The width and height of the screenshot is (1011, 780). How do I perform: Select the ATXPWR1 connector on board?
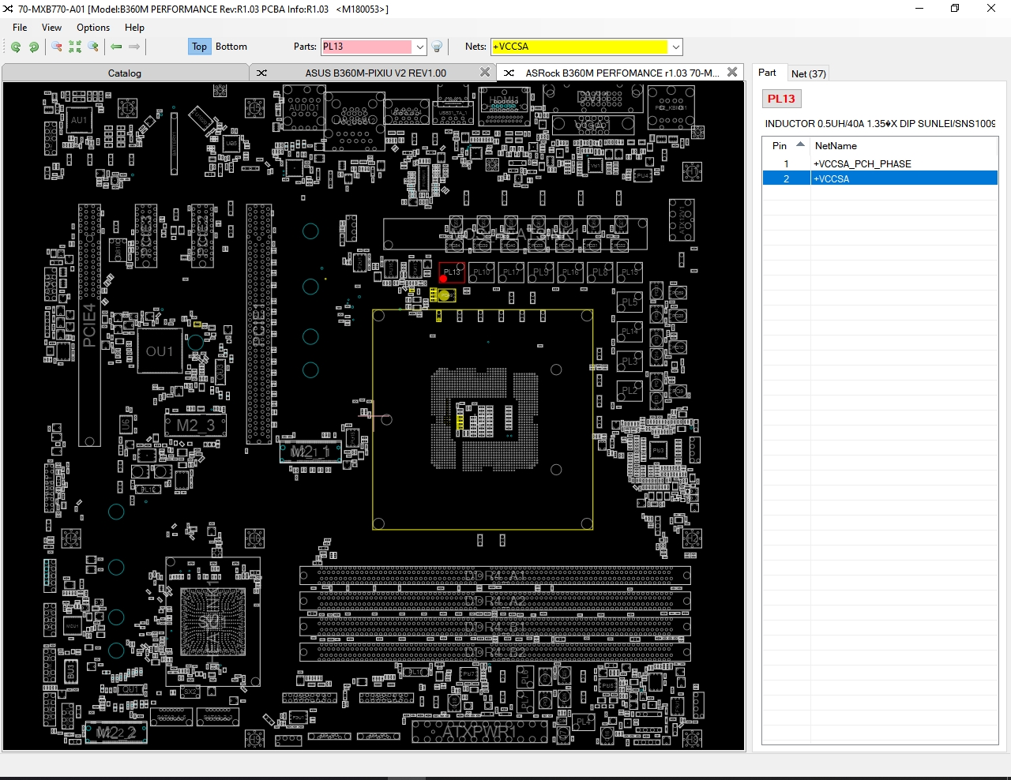click(480, 731)
